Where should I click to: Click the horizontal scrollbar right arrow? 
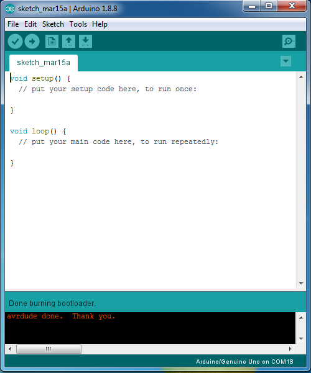(x=290, y=349)
